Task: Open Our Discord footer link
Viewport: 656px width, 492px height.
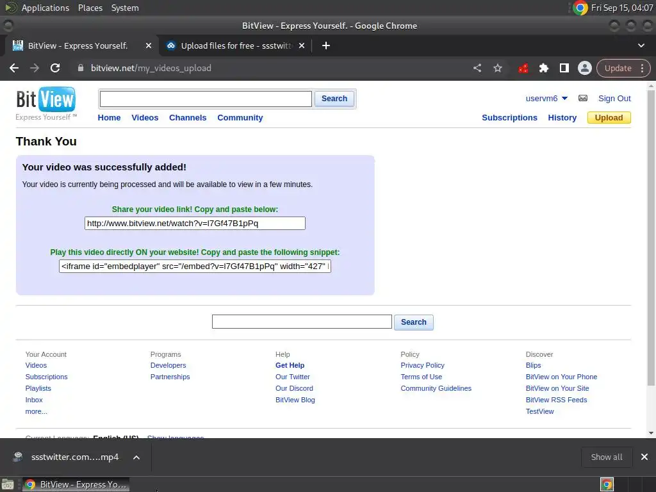Action: (x=294, y=388)
